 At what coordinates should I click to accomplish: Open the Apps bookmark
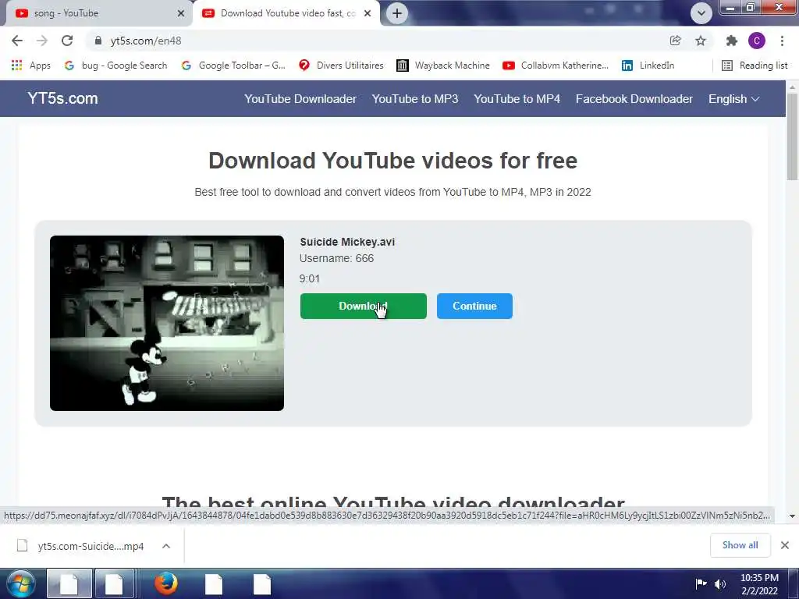[31, 66]
